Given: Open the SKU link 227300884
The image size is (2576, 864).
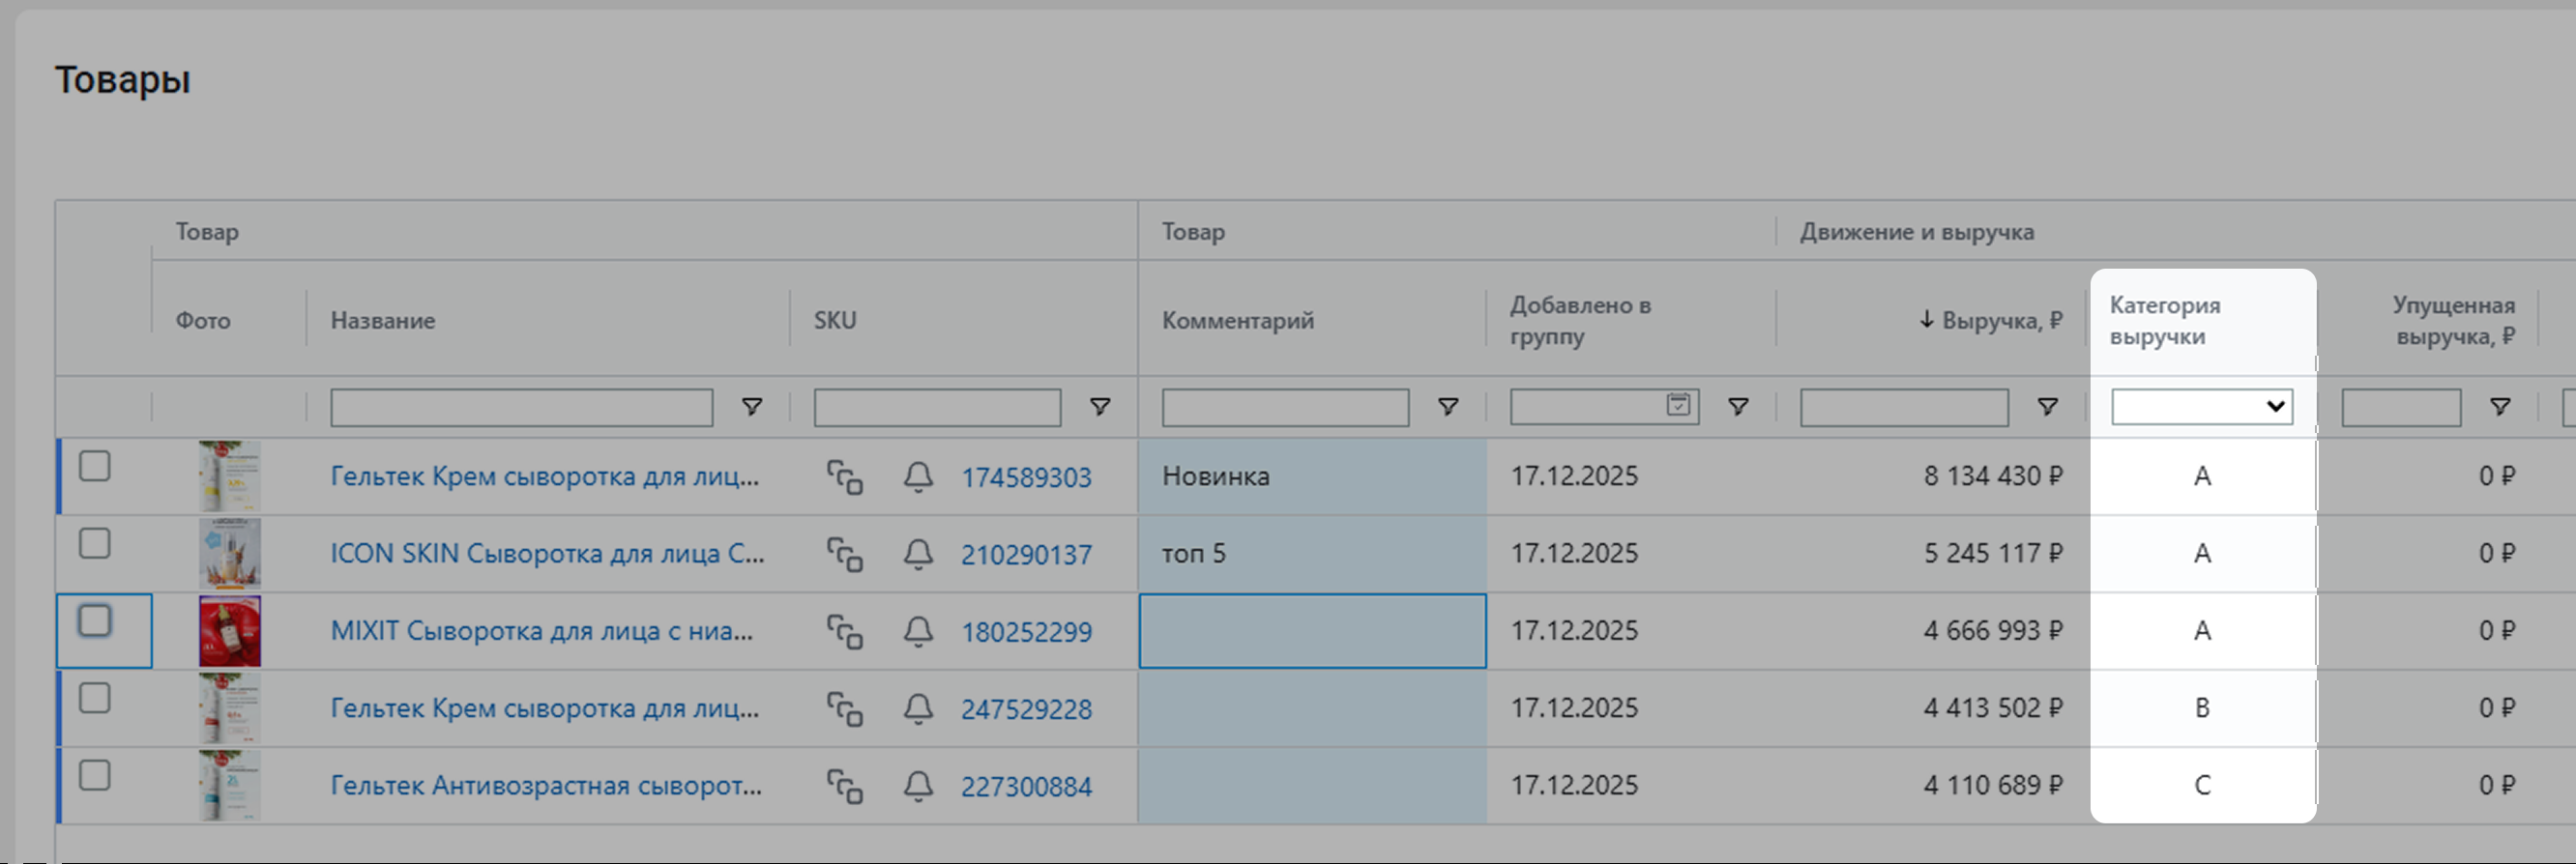Looking at the screenshot, I should [x=1026, y=787].
